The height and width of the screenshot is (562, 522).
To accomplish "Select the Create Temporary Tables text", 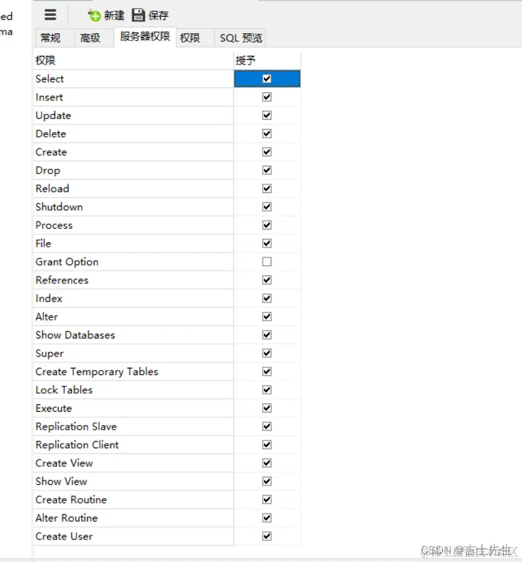I will (96, 372).
